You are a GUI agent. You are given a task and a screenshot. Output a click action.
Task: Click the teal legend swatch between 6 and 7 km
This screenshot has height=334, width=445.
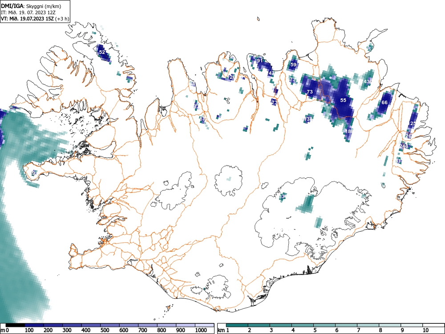pyautogui.click(x=346, y=325)
